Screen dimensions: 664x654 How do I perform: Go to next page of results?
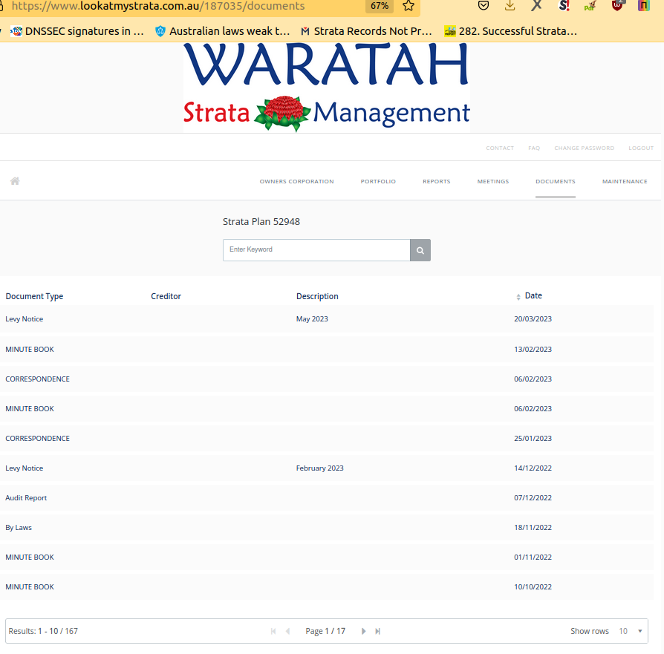[363, 631]
